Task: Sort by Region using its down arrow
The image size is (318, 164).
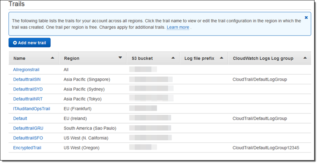Action: [120, 58]
